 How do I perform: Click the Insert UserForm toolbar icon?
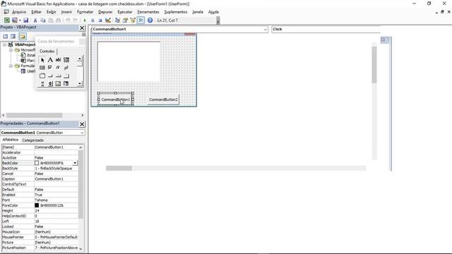tap(14, 20)
